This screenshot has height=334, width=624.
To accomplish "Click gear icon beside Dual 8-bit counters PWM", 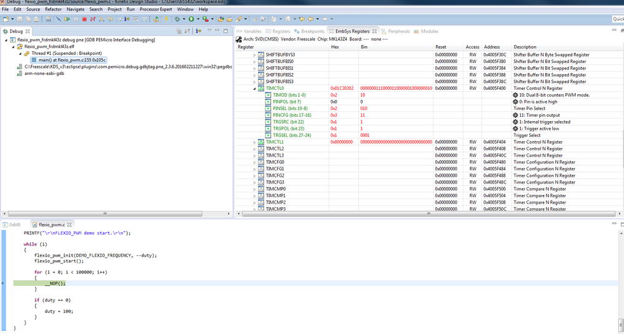I will click(515, 95).
